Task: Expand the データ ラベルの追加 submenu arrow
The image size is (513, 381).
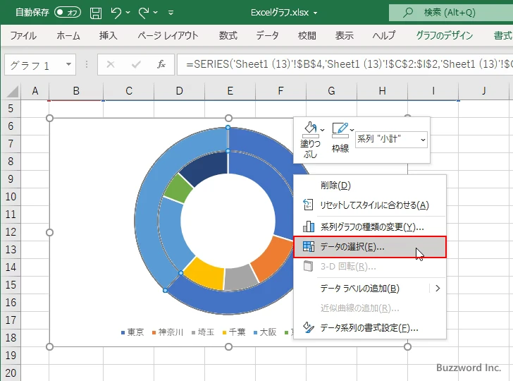Action: pos(438,289)
